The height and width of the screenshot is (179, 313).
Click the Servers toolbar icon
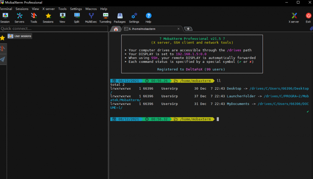(19, 17)
